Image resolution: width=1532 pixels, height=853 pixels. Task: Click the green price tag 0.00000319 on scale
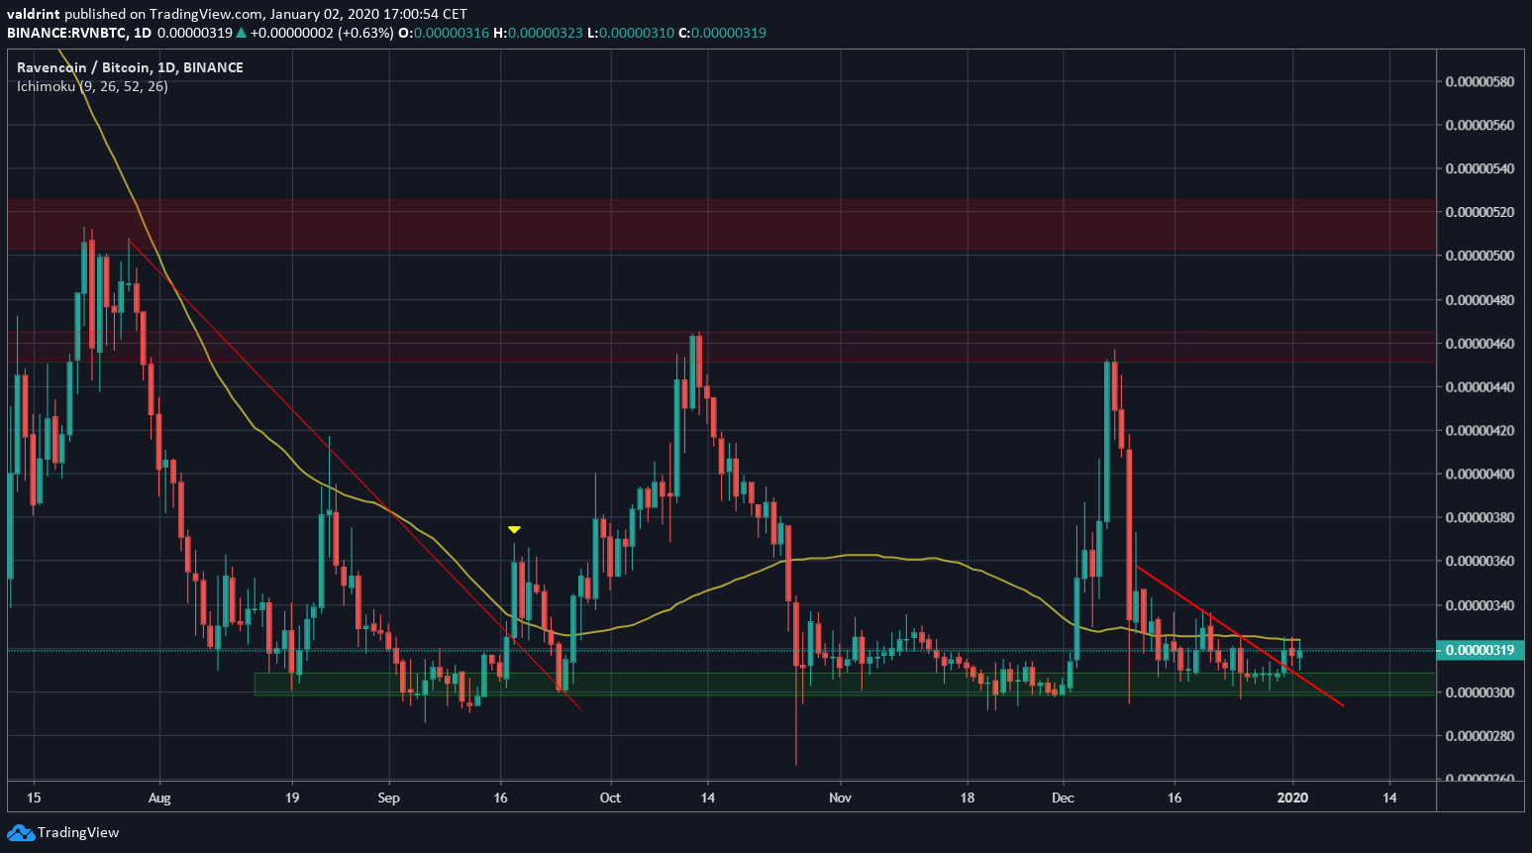click(1480, 650)
